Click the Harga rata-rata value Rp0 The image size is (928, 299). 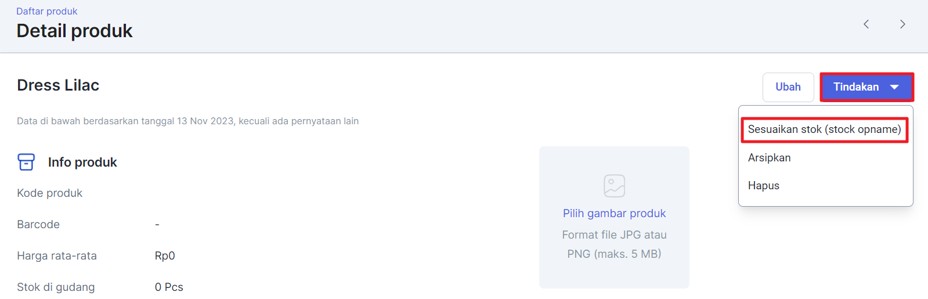click(x=165, y=256)
